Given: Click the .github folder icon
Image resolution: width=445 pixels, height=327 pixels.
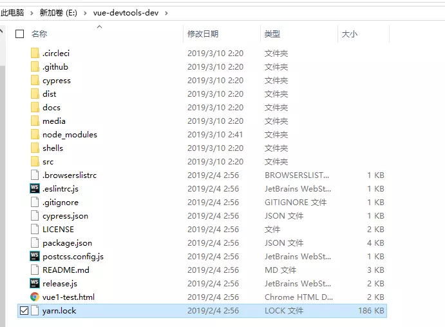Looking at the screenshot, I should coord(35,67).
